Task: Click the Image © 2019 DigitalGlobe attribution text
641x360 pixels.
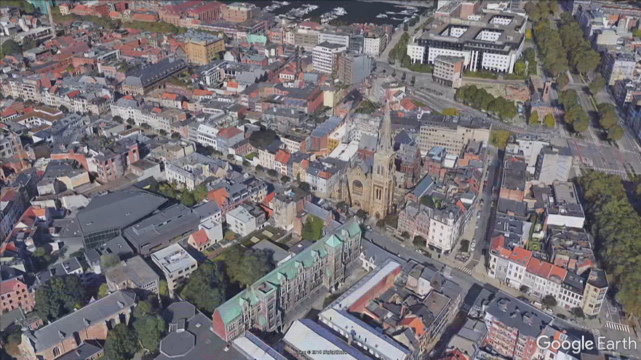Action: (x=320, y=352)
